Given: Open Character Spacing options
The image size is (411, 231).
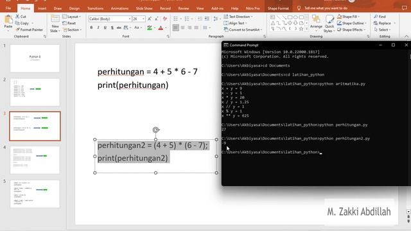Looking at the screenshot, I should coord(127,28).
